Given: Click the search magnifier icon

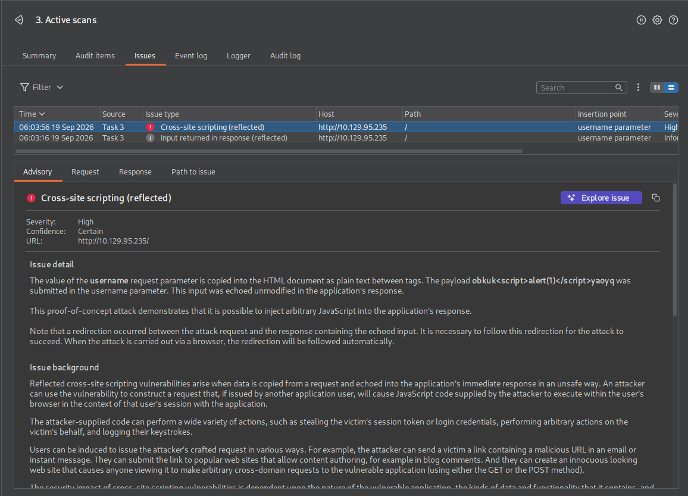Looking at the screenshot, I should click(619, 88).
